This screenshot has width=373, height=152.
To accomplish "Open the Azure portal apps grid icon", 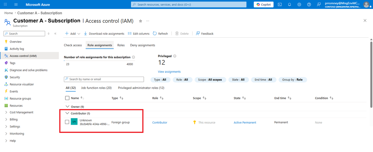I will (x=6, y=4).
